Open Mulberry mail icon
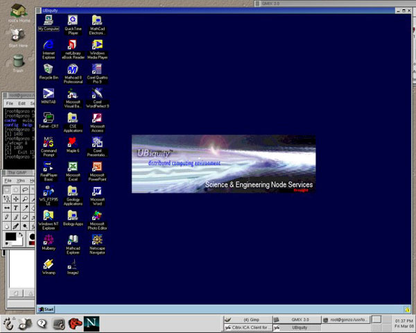 tap(49, 242)
